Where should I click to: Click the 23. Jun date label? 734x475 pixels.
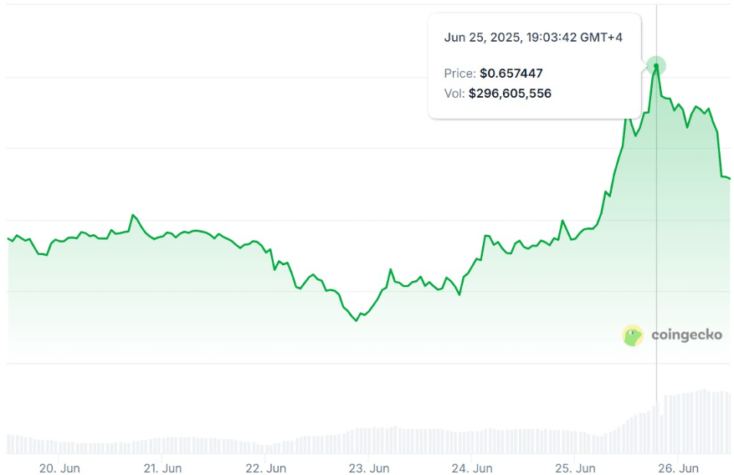click(368, 467)
